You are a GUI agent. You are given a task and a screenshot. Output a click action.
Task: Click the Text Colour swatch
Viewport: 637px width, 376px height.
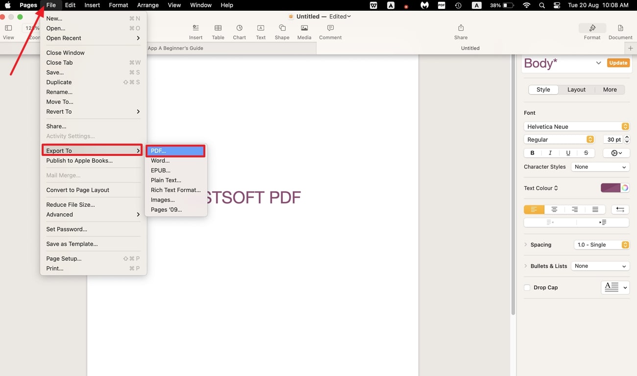(x=611, y=188)
